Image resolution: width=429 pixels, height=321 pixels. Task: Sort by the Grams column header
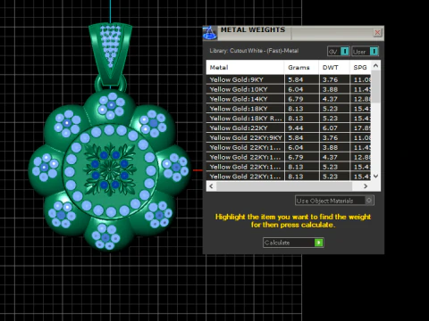[x=301, y=68]
